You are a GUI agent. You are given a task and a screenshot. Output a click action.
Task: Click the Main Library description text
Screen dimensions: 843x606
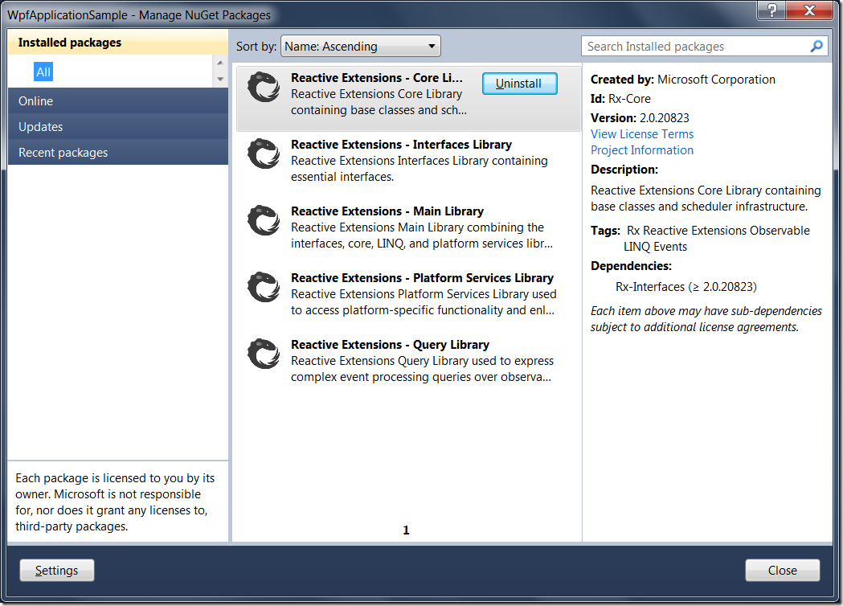pos(422,235)
